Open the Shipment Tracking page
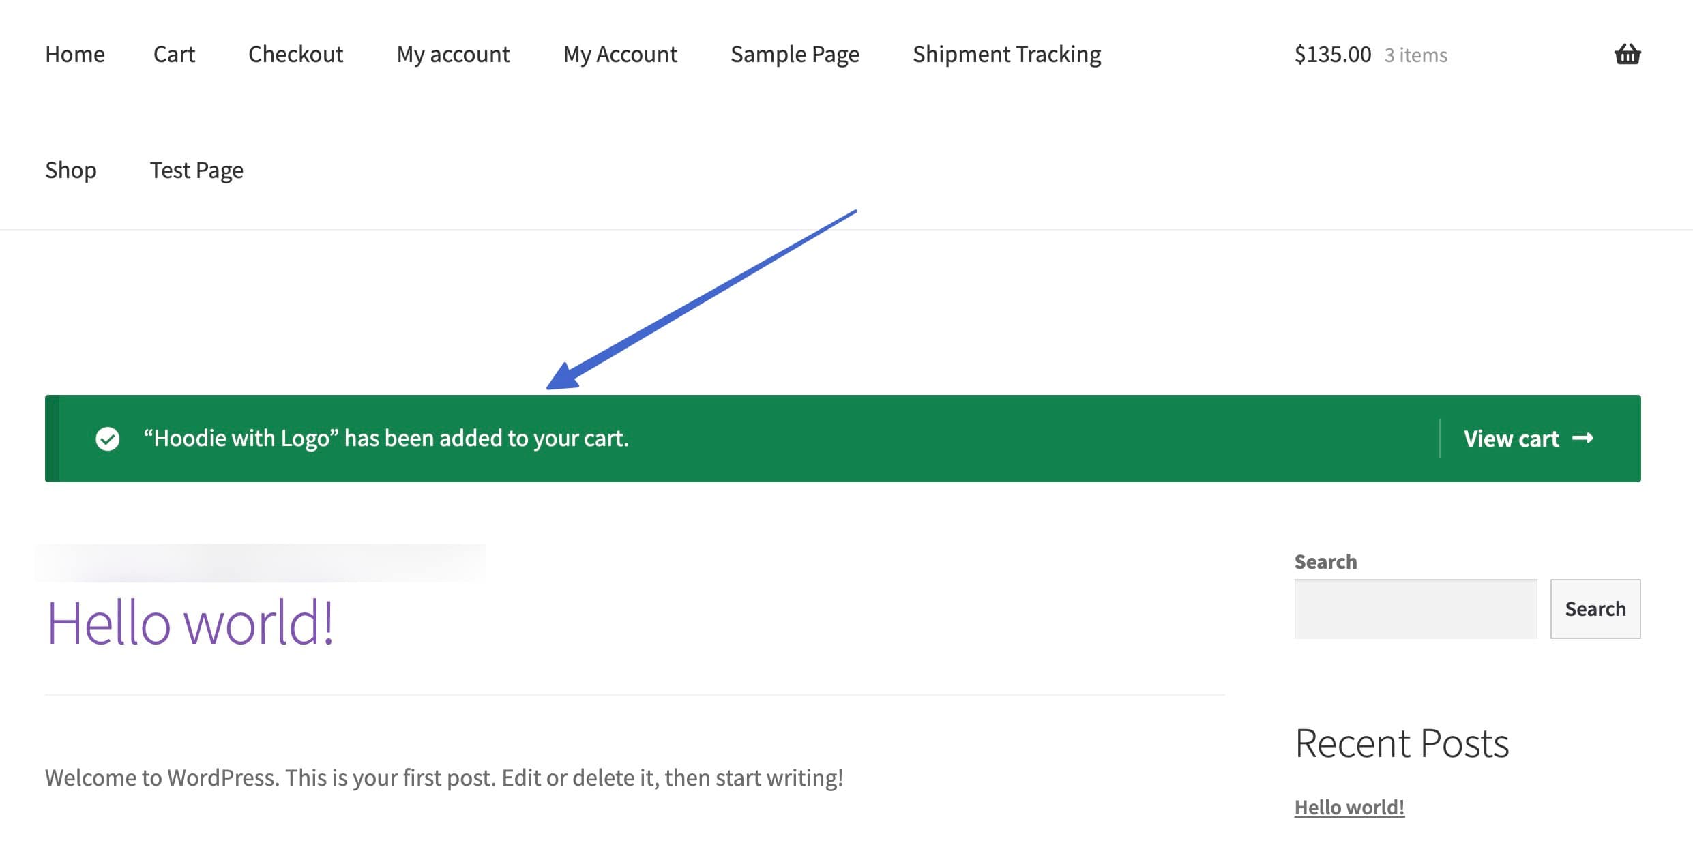 point(1007,54)
